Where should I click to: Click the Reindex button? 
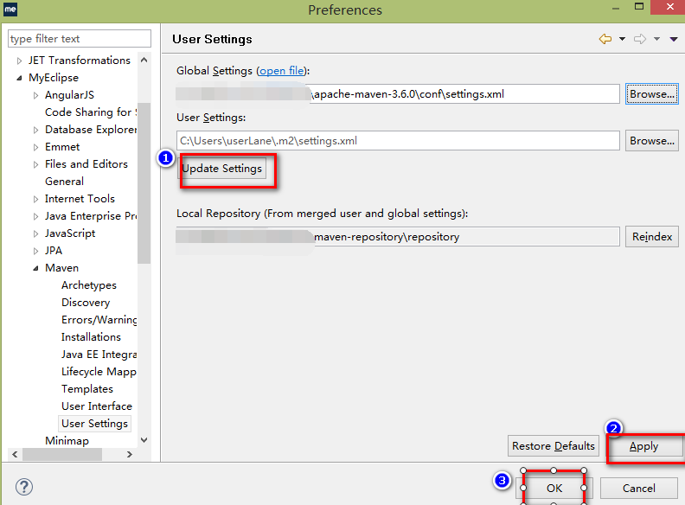pos(652,236)
